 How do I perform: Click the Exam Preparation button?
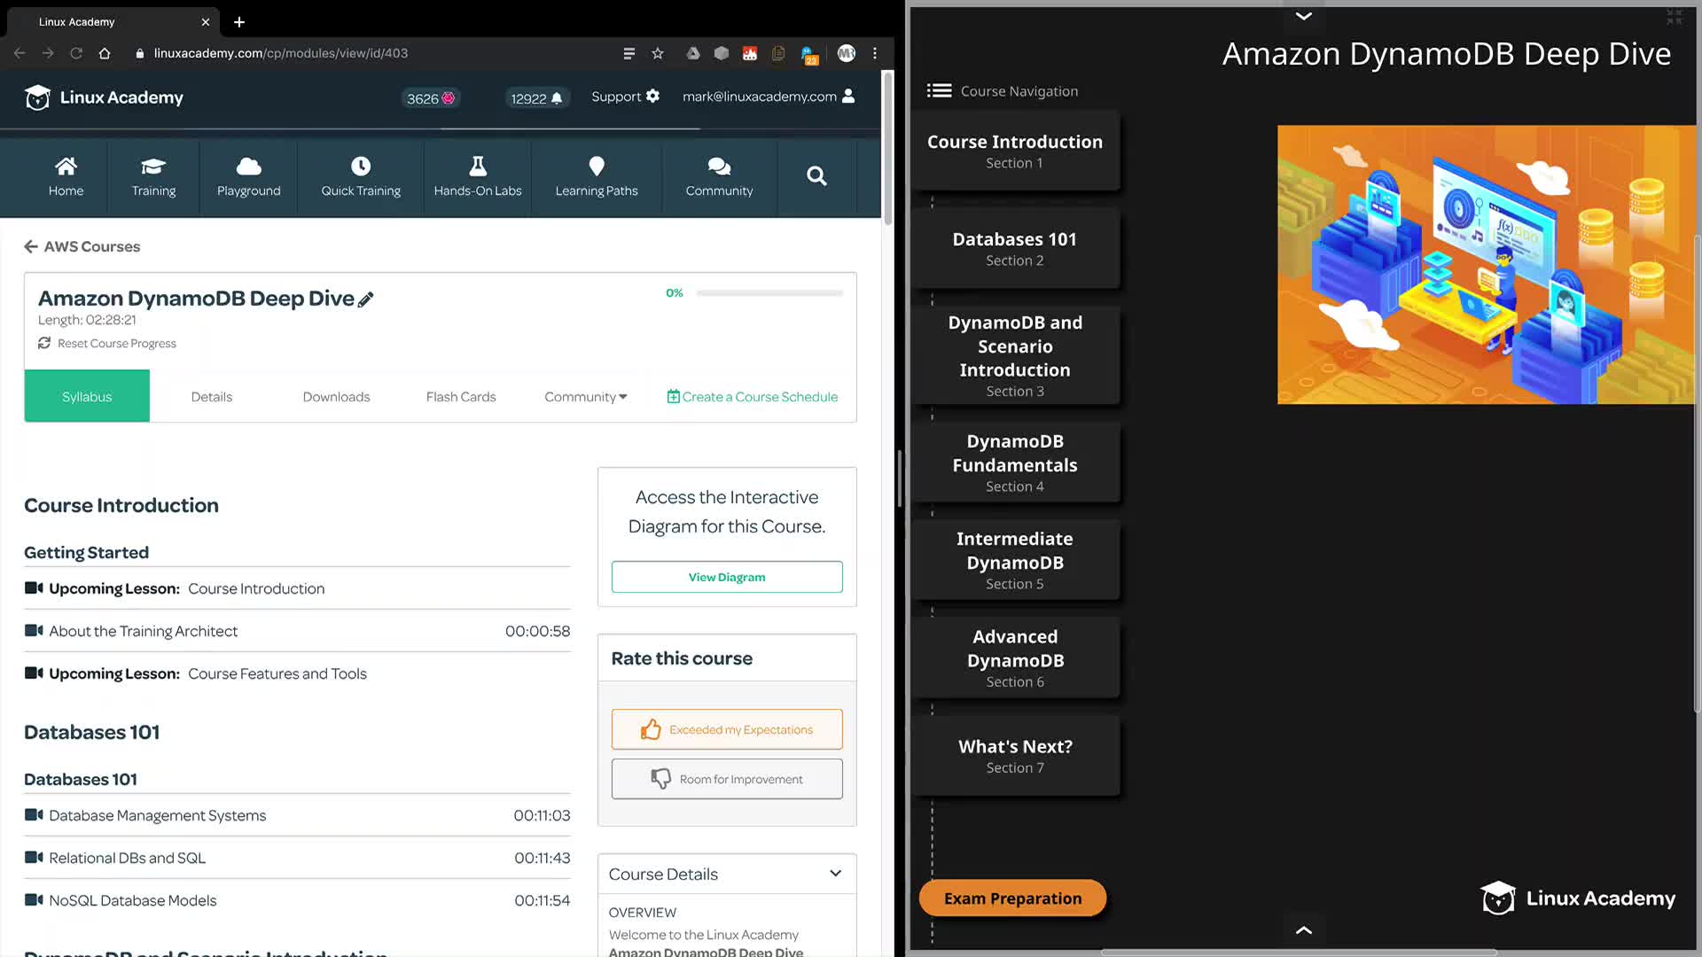1012,899
